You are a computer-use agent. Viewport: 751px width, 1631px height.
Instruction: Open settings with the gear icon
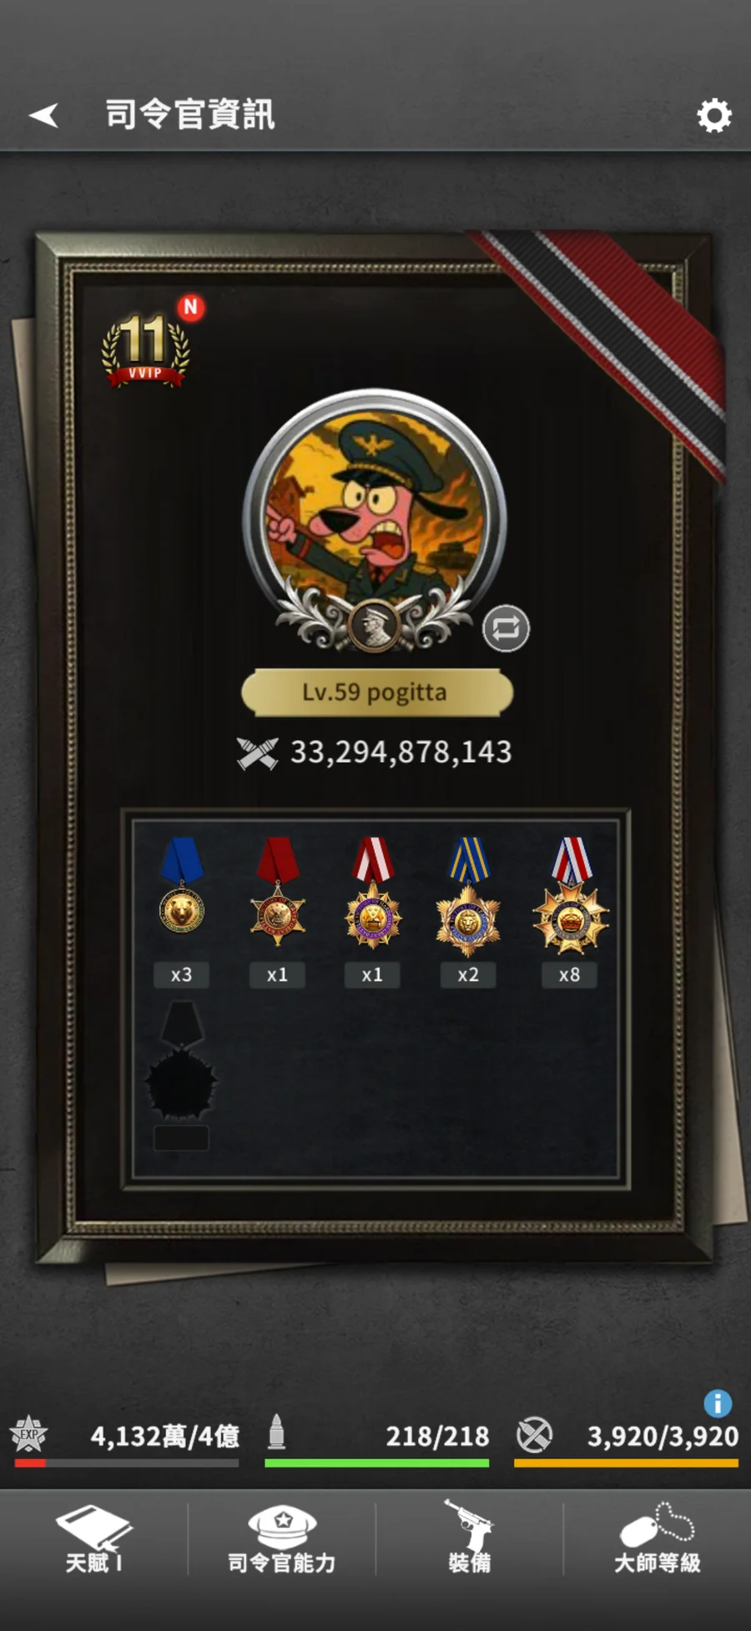pos(714,115)
